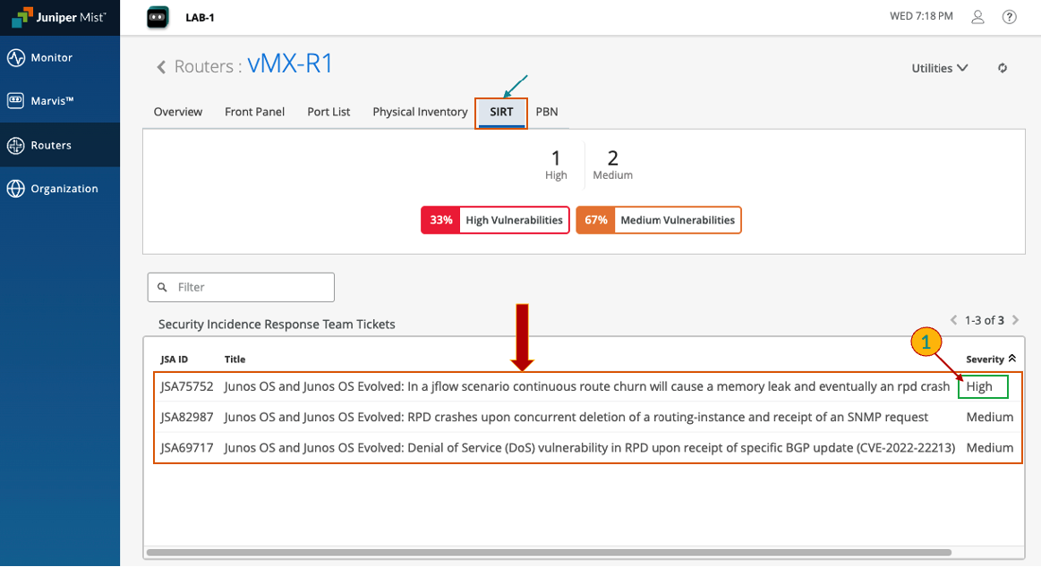Click the High Vulnerabilities 33% badge
The image size is (1041, 567).
[x=495, y=220]
